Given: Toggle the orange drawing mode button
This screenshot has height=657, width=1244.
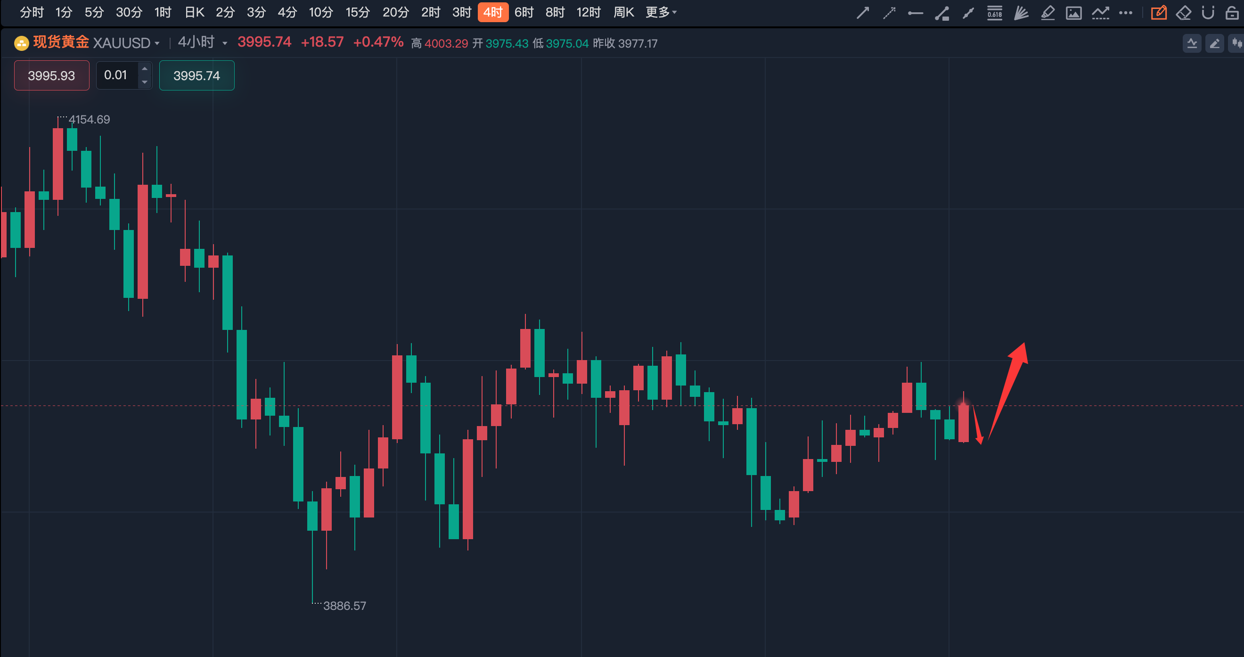Looking at the screenshot, I should coord(1159,13).
